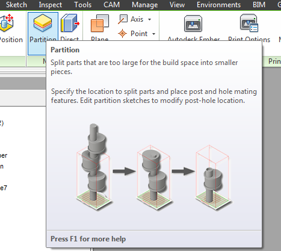The width and height of the screenshot is (281, 251).
Task: Open the Manage ribbon tab
Action: pos(144,5)
